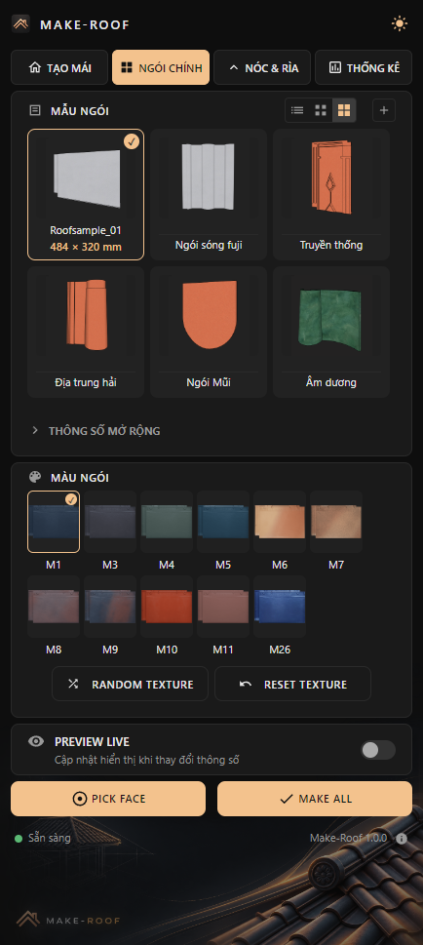Choose M26 tile color swatch
423x945 pixels.
point(280,607)
